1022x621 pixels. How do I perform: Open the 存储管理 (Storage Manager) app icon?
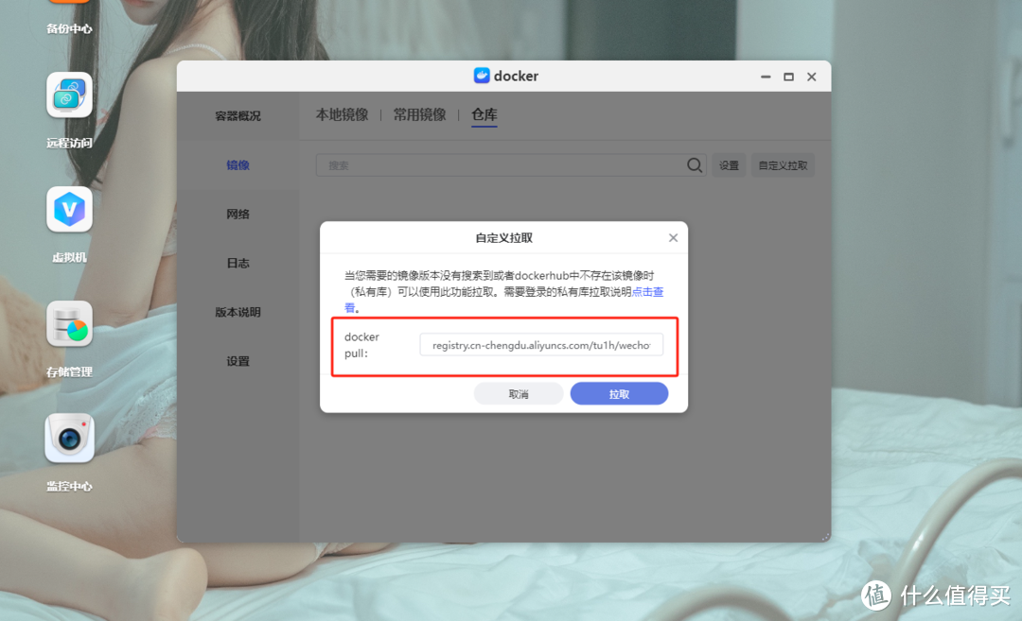point(68,324)
